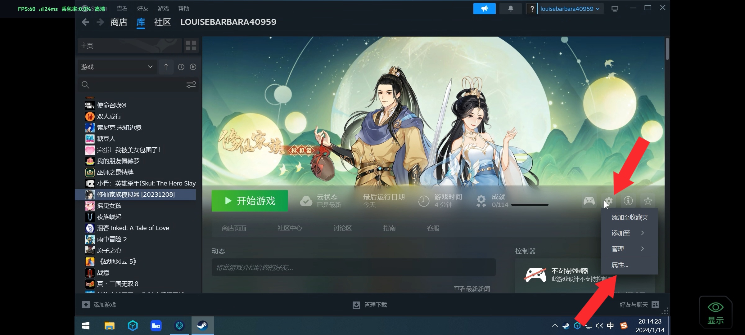Open controller settings gamepad icon

click(x=589, y=201)
